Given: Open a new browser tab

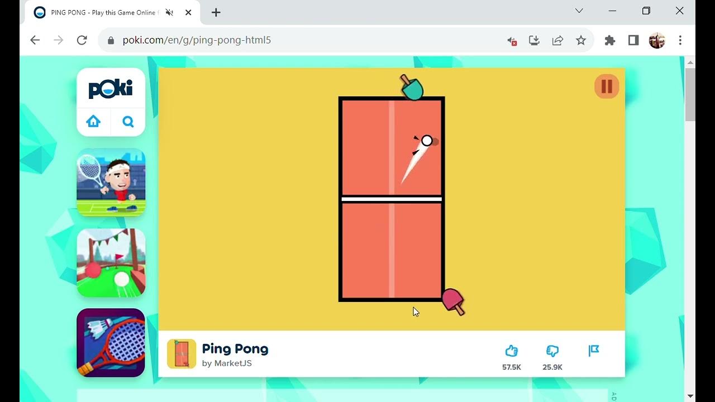Looking at the screenshot, I should coord(216,12).
